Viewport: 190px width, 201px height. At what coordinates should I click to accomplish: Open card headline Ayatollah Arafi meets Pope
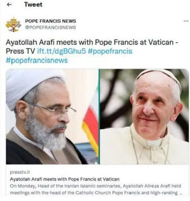[65, 179]
